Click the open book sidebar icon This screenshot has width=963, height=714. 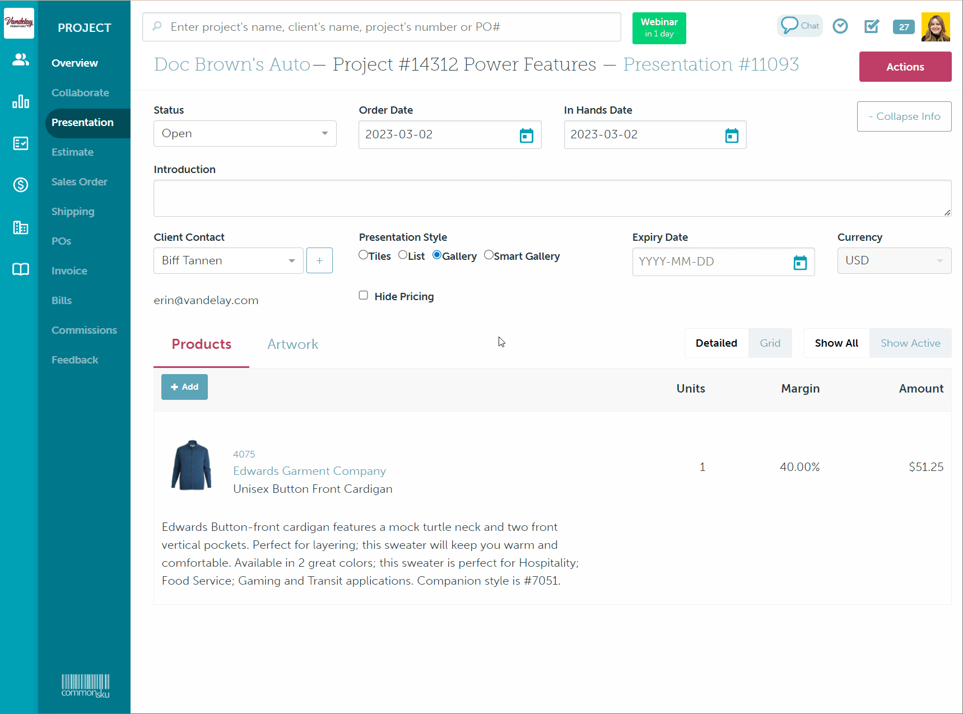(21, 269)
